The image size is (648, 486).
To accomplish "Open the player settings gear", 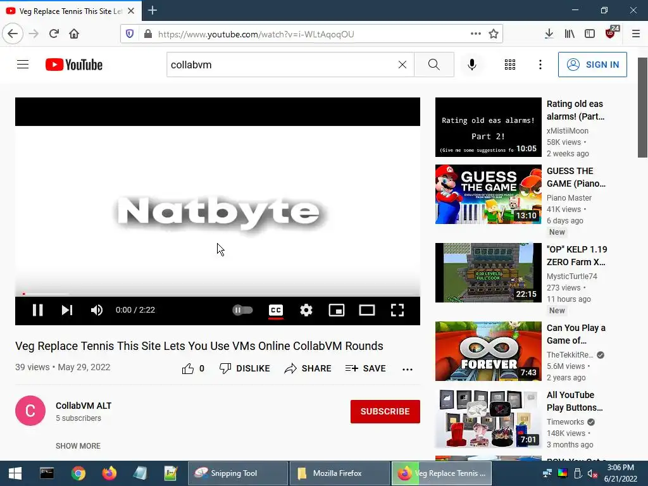I will [x=306, y=310].
